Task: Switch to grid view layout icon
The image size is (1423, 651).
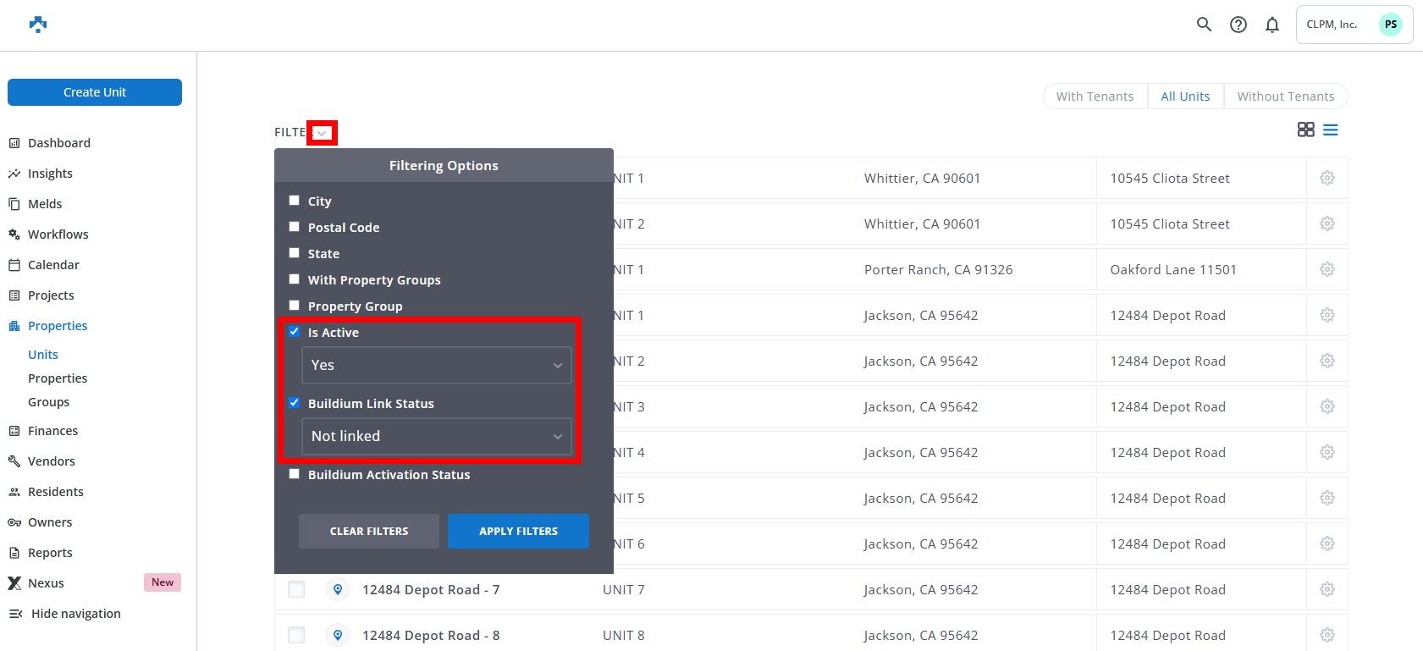Action: coord(1305,130)
